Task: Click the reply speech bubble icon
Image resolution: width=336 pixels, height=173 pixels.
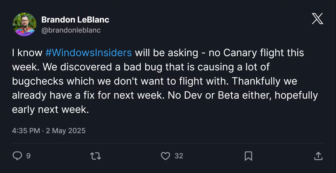Action: click(17, 156)
